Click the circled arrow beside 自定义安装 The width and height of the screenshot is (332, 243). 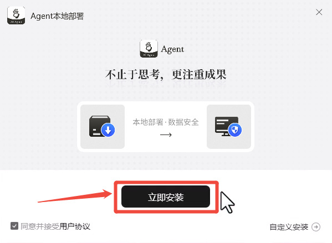316,227
